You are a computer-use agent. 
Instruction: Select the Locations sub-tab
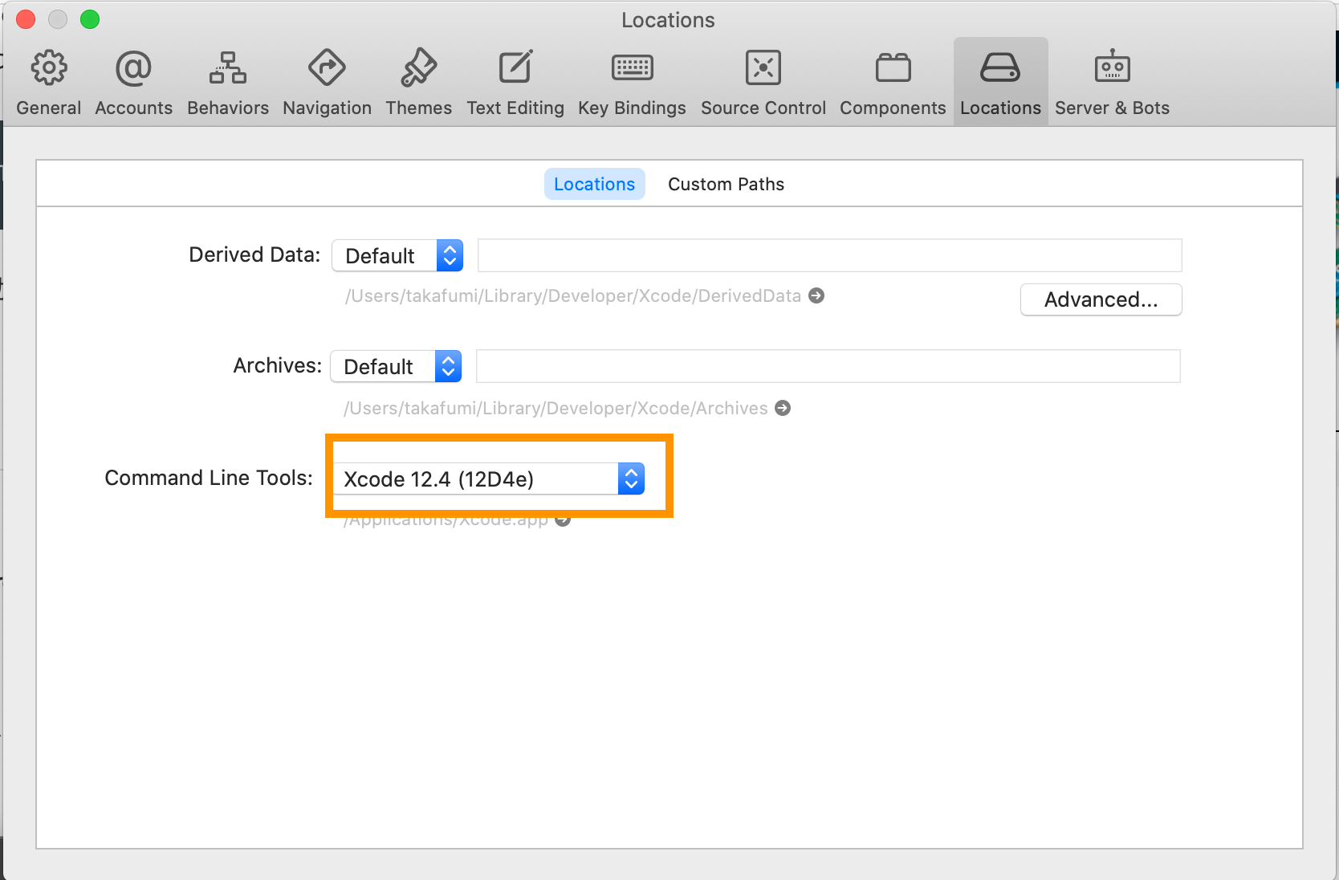594,185
